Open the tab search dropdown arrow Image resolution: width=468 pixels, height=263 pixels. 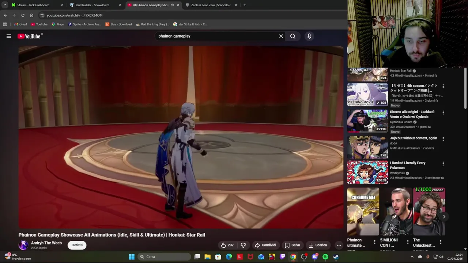click(5, 5)
